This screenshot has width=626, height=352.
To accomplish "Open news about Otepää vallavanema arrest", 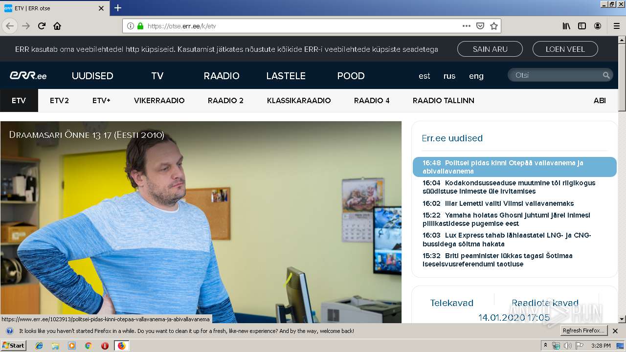I will click(514, 167).
